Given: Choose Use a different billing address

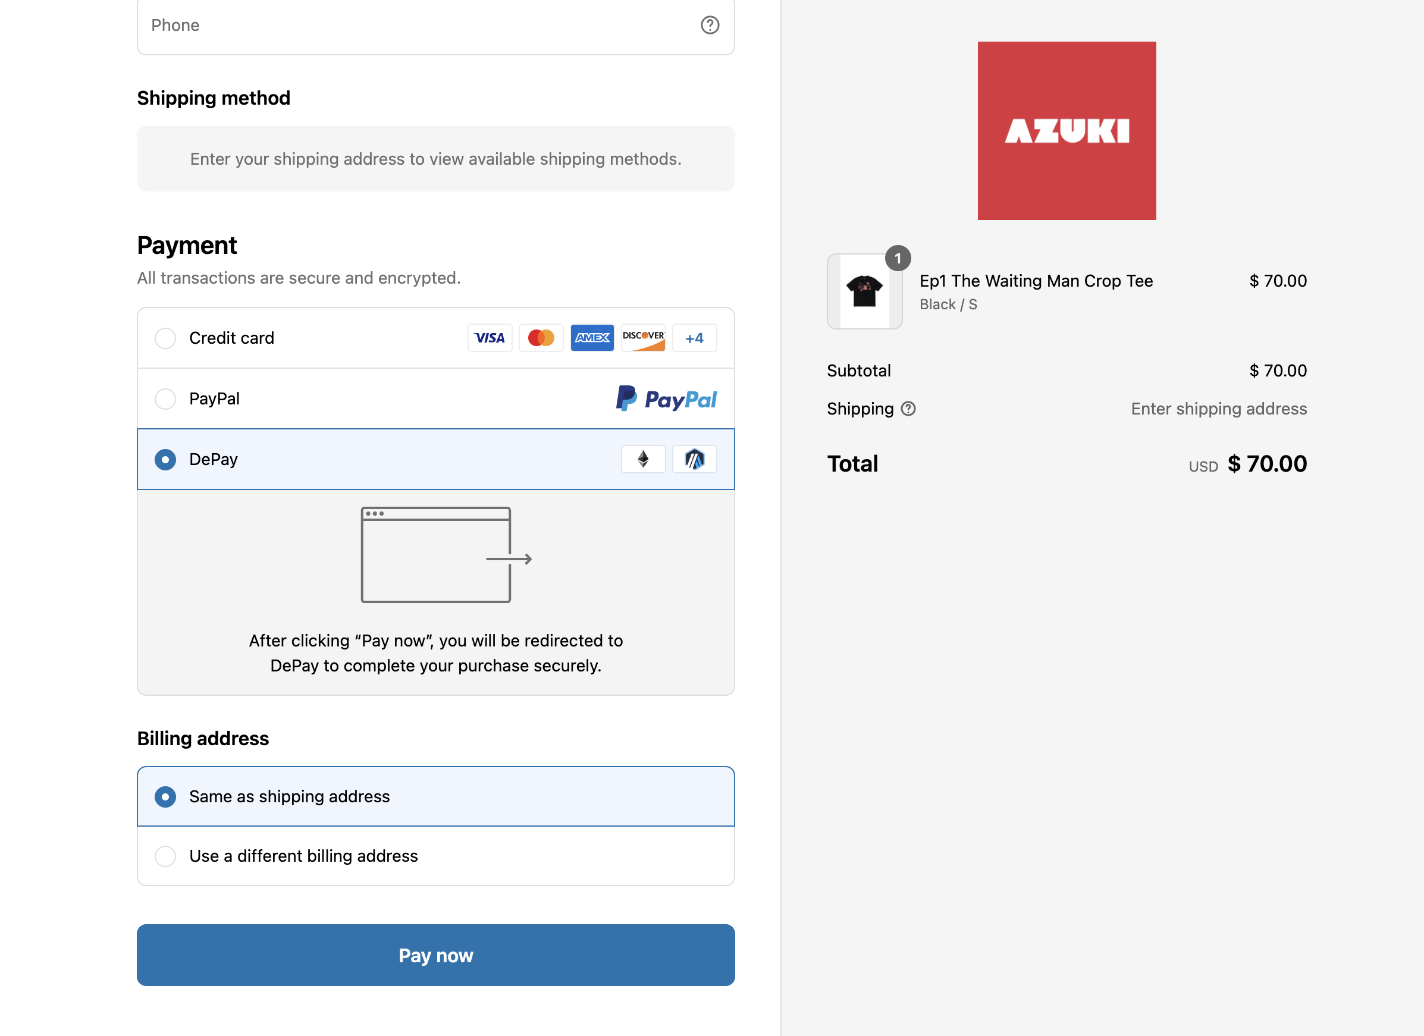Looking at the screenshot, I should [x=436, y=856].
